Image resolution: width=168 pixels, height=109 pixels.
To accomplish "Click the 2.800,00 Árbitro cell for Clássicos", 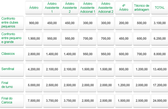I will [x=34, y=54].
